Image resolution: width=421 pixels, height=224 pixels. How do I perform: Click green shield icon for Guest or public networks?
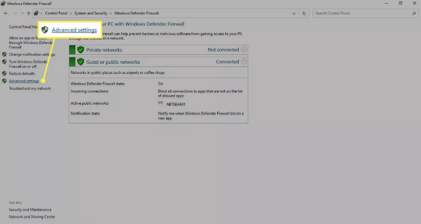[80, 62]
